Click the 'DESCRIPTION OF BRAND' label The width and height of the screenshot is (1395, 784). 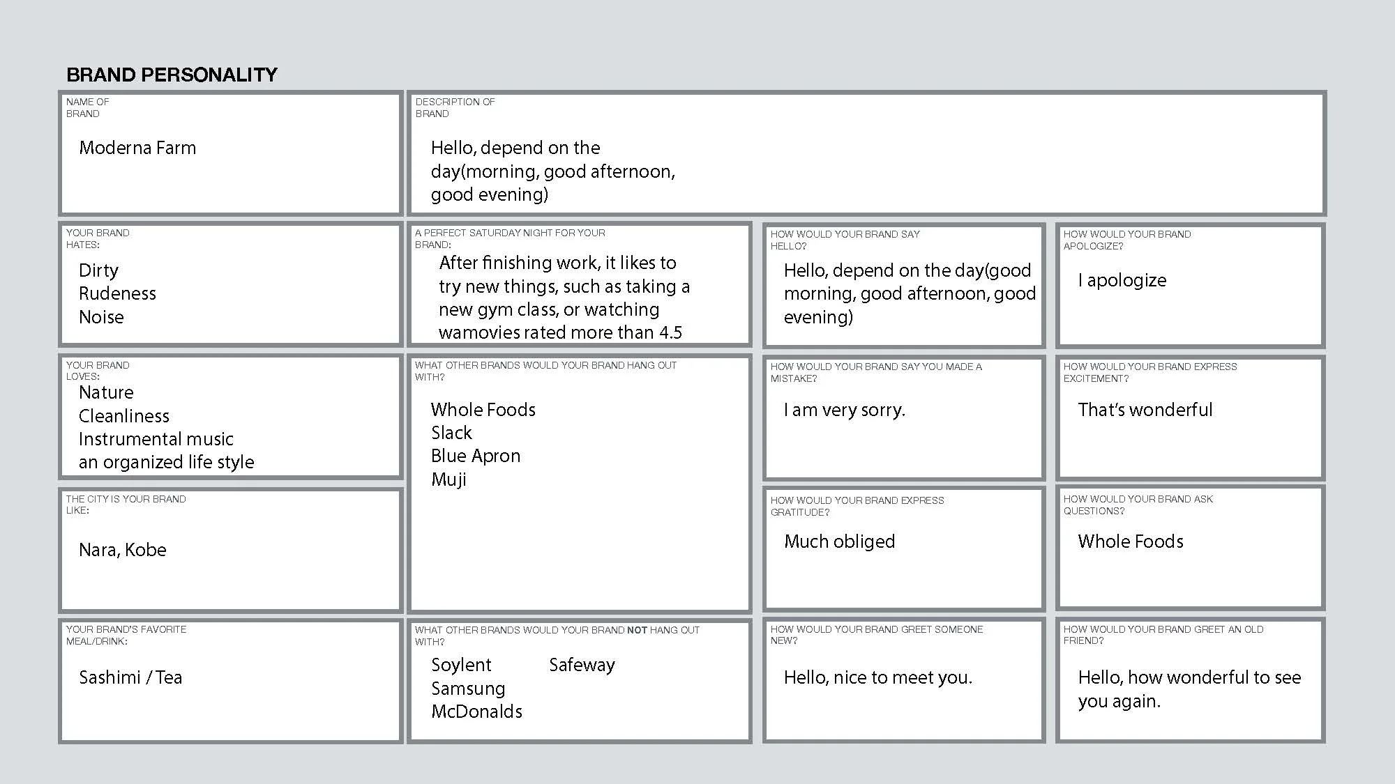(x=455, y=107)
